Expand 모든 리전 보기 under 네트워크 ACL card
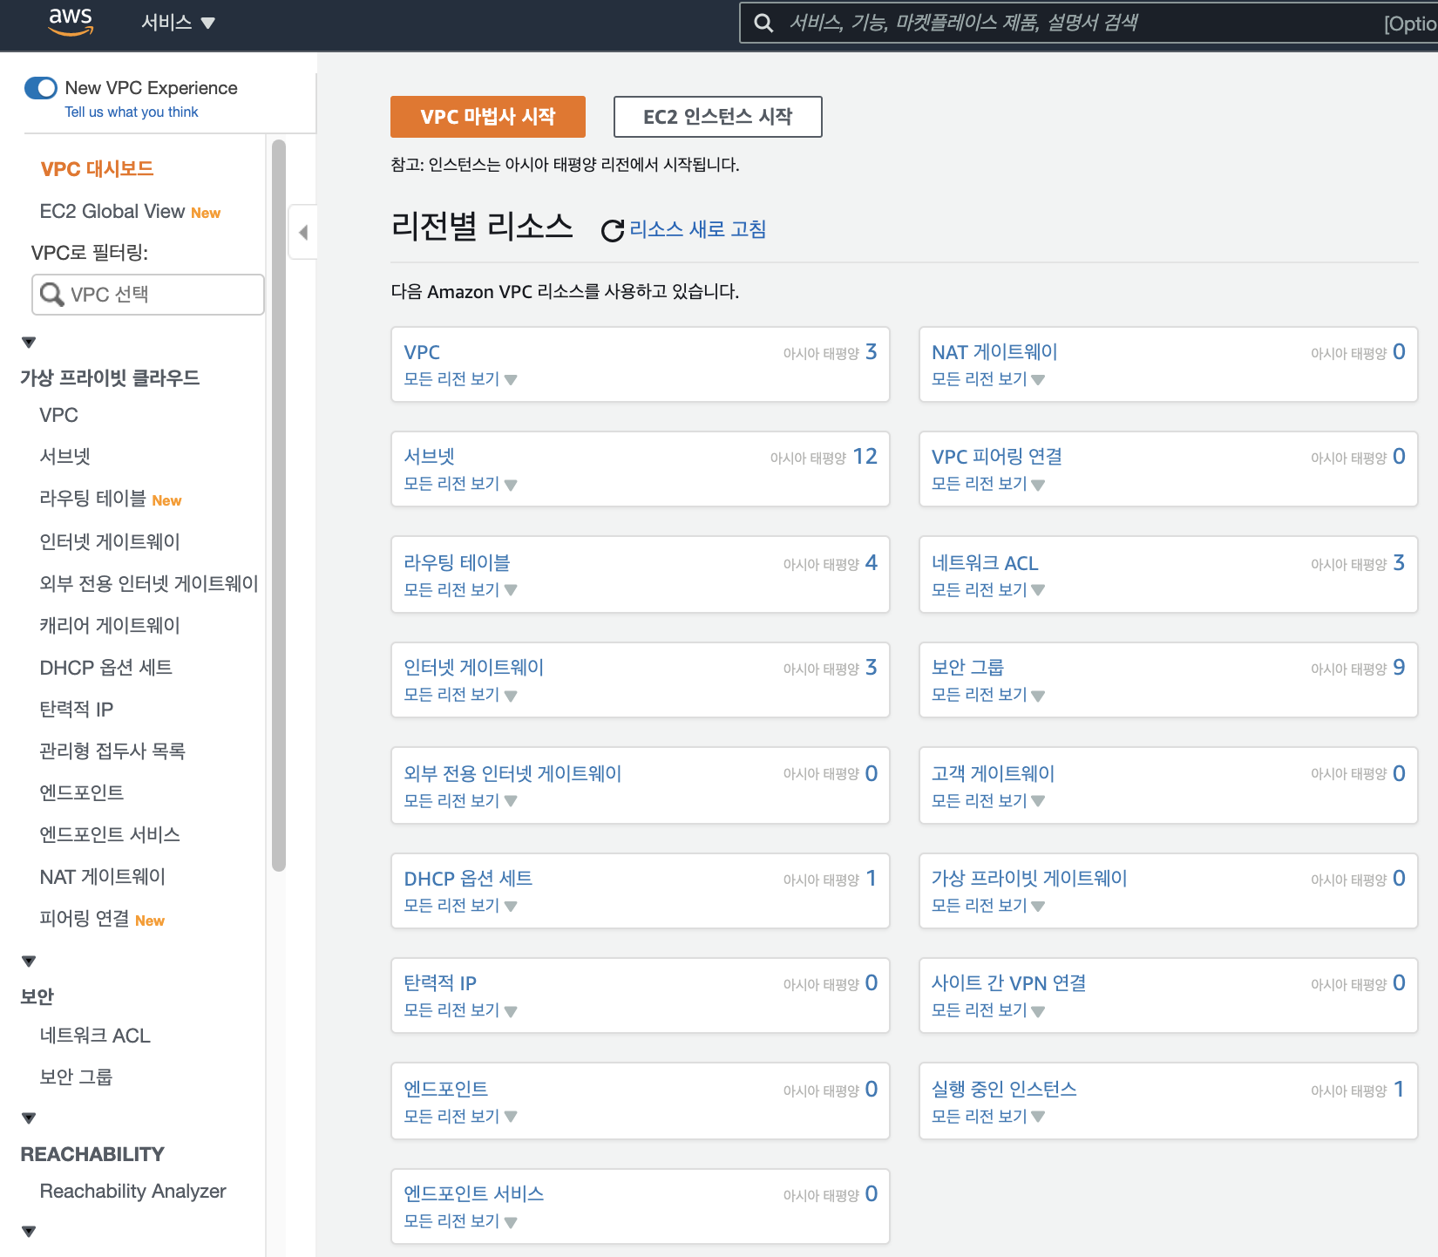 988,590
